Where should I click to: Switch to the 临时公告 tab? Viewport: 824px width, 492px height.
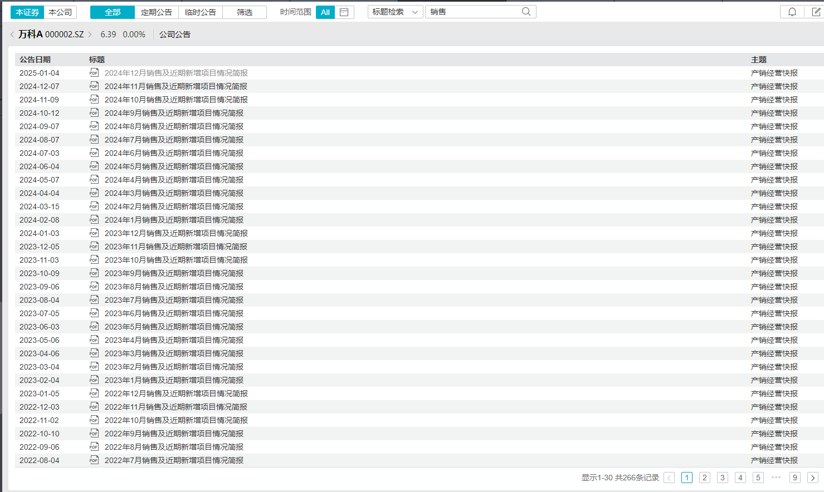click(201, 12)
